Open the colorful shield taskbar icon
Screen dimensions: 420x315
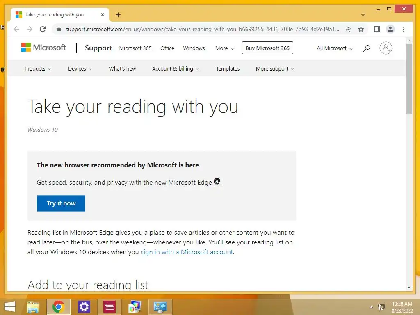click(x=135, y=307)
